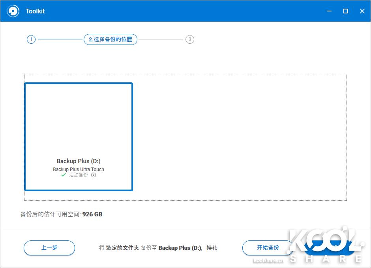This screenshot has width=371, height=268.
Task: Click the Toolkit title text
Action: tap(35, 11)
